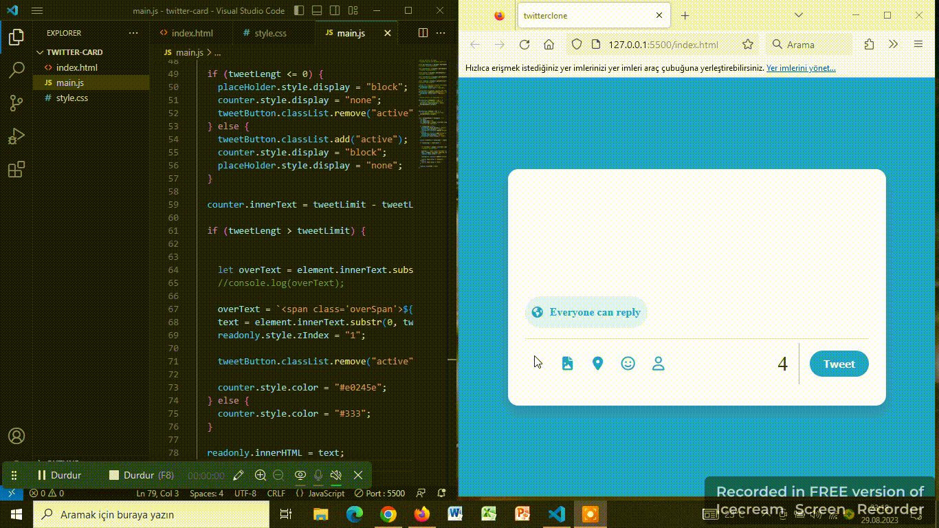Click the split editor right icon
This screenshot has width=939, height=528.
coord(423,33)
